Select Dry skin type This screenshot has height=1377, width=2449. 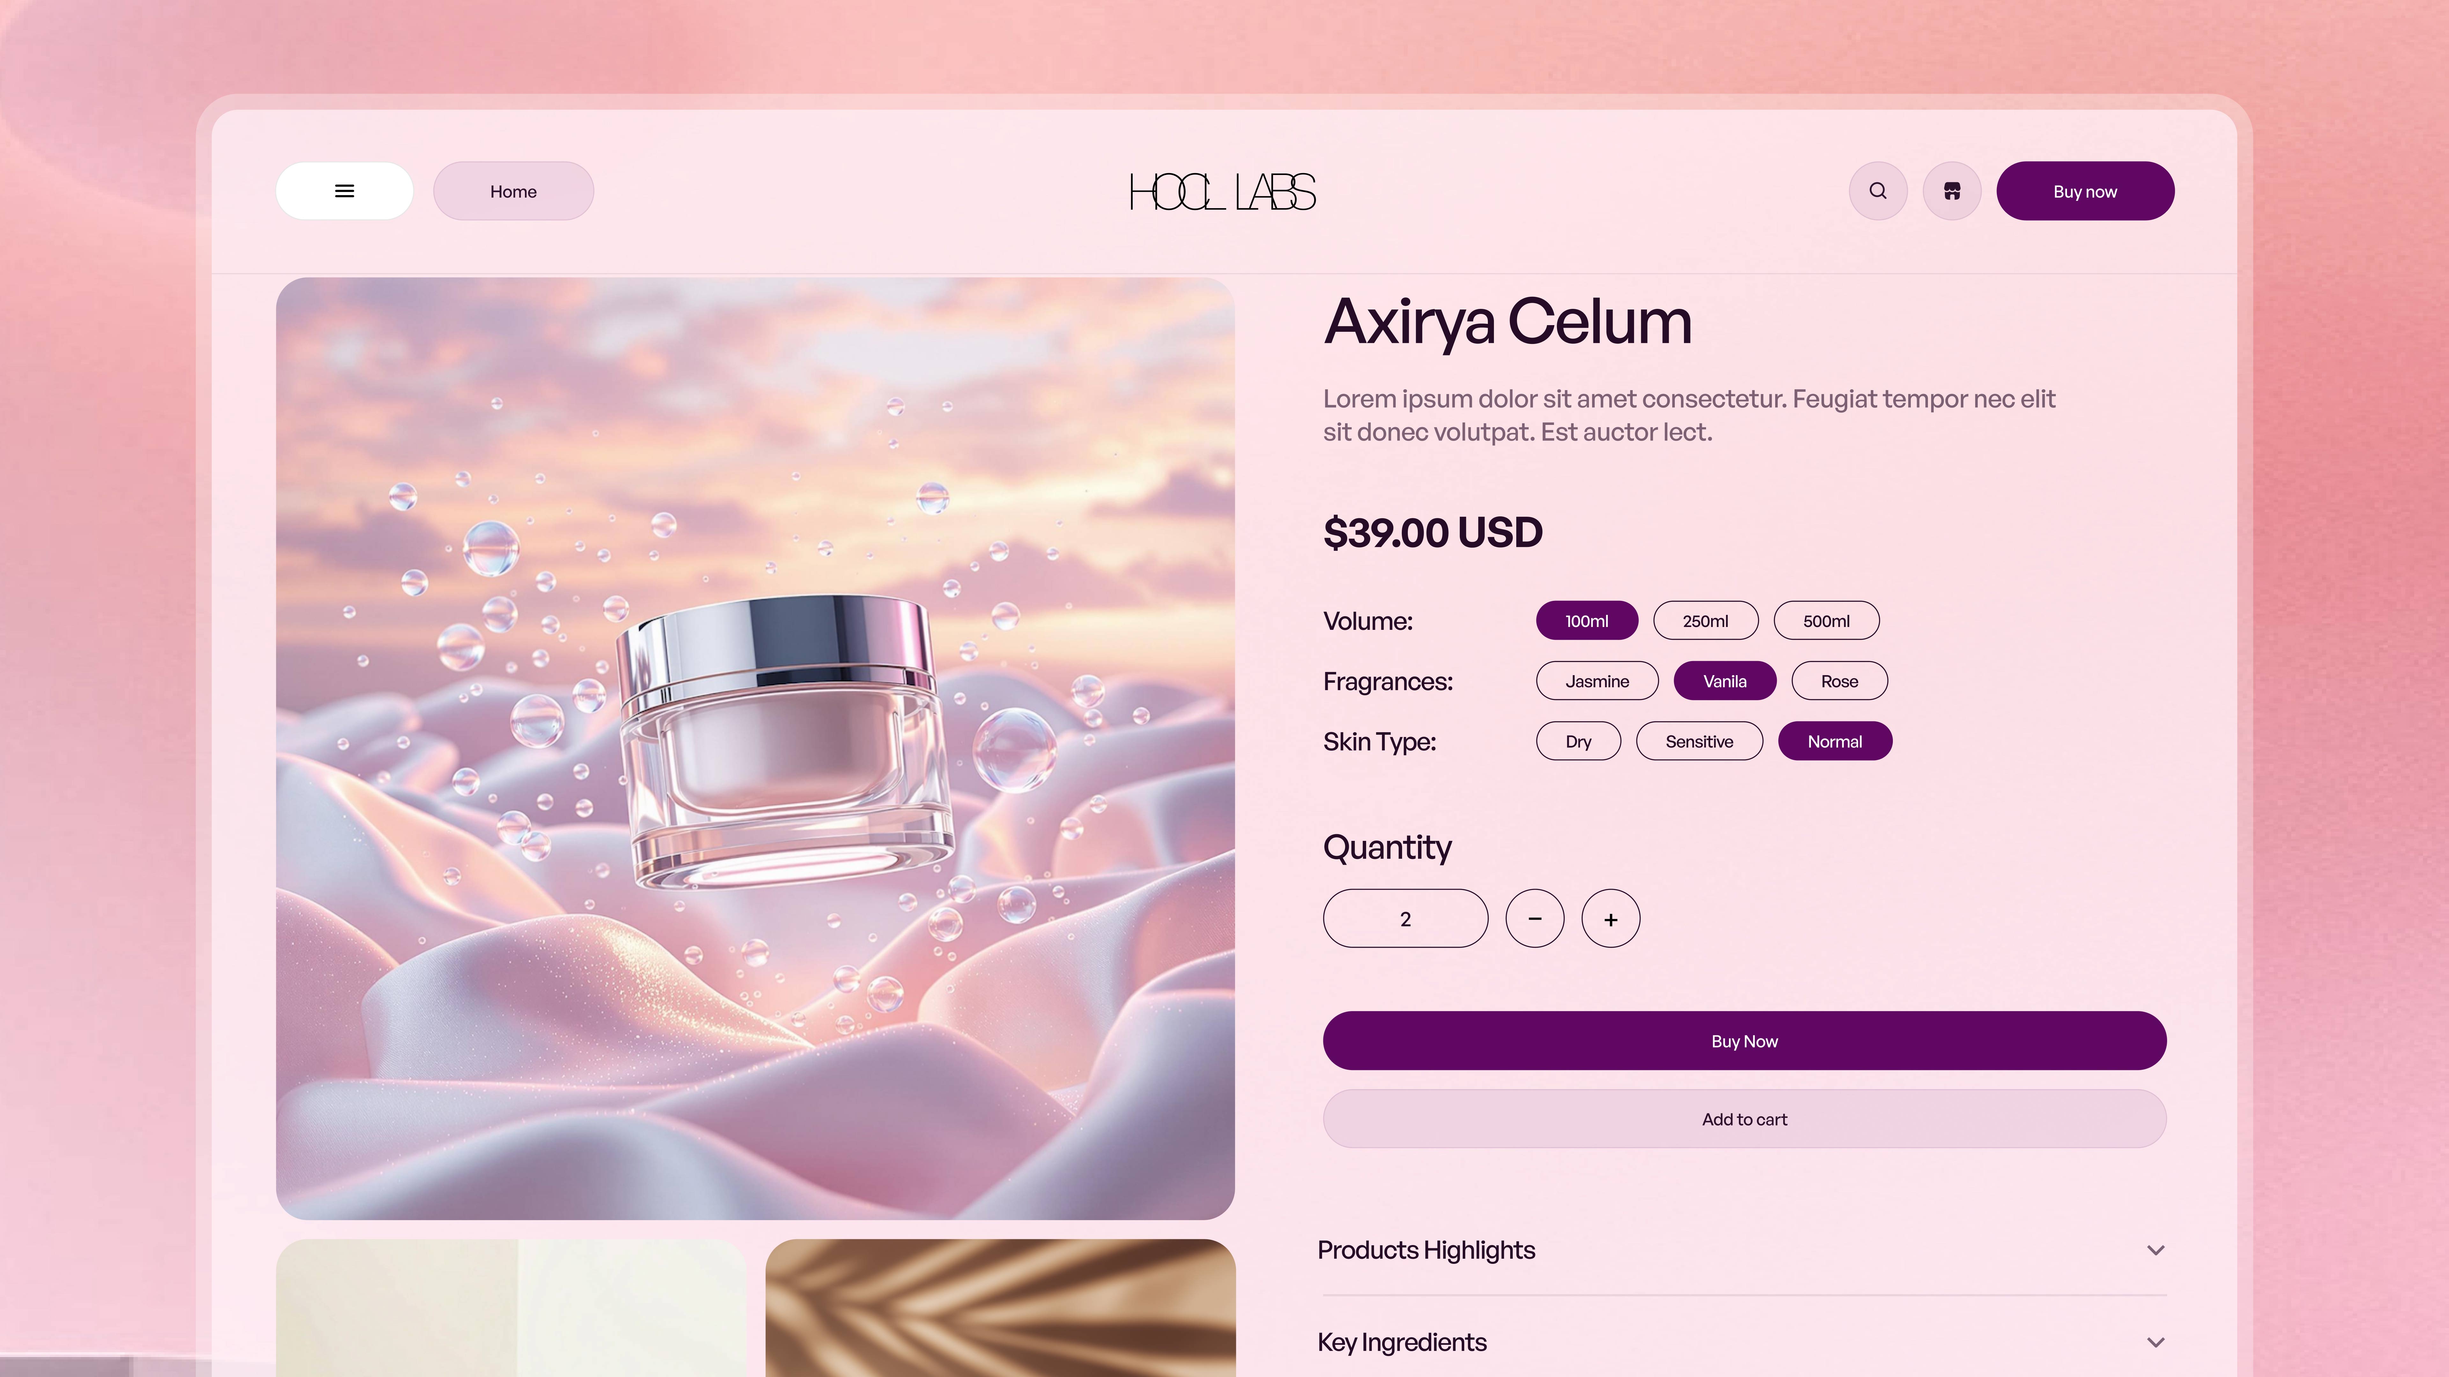(x=1578, y=741)
